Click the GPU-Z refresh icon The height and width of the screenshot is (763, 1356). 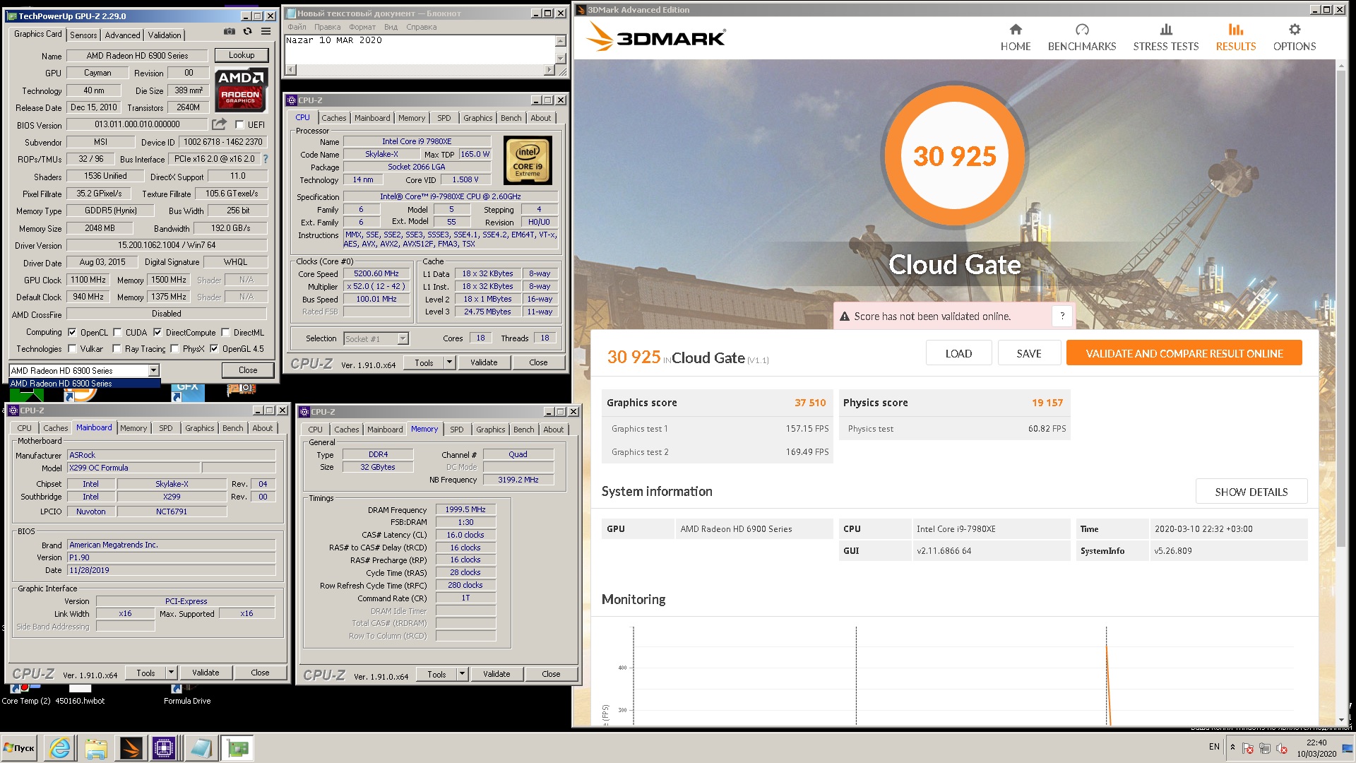point(247,32)
